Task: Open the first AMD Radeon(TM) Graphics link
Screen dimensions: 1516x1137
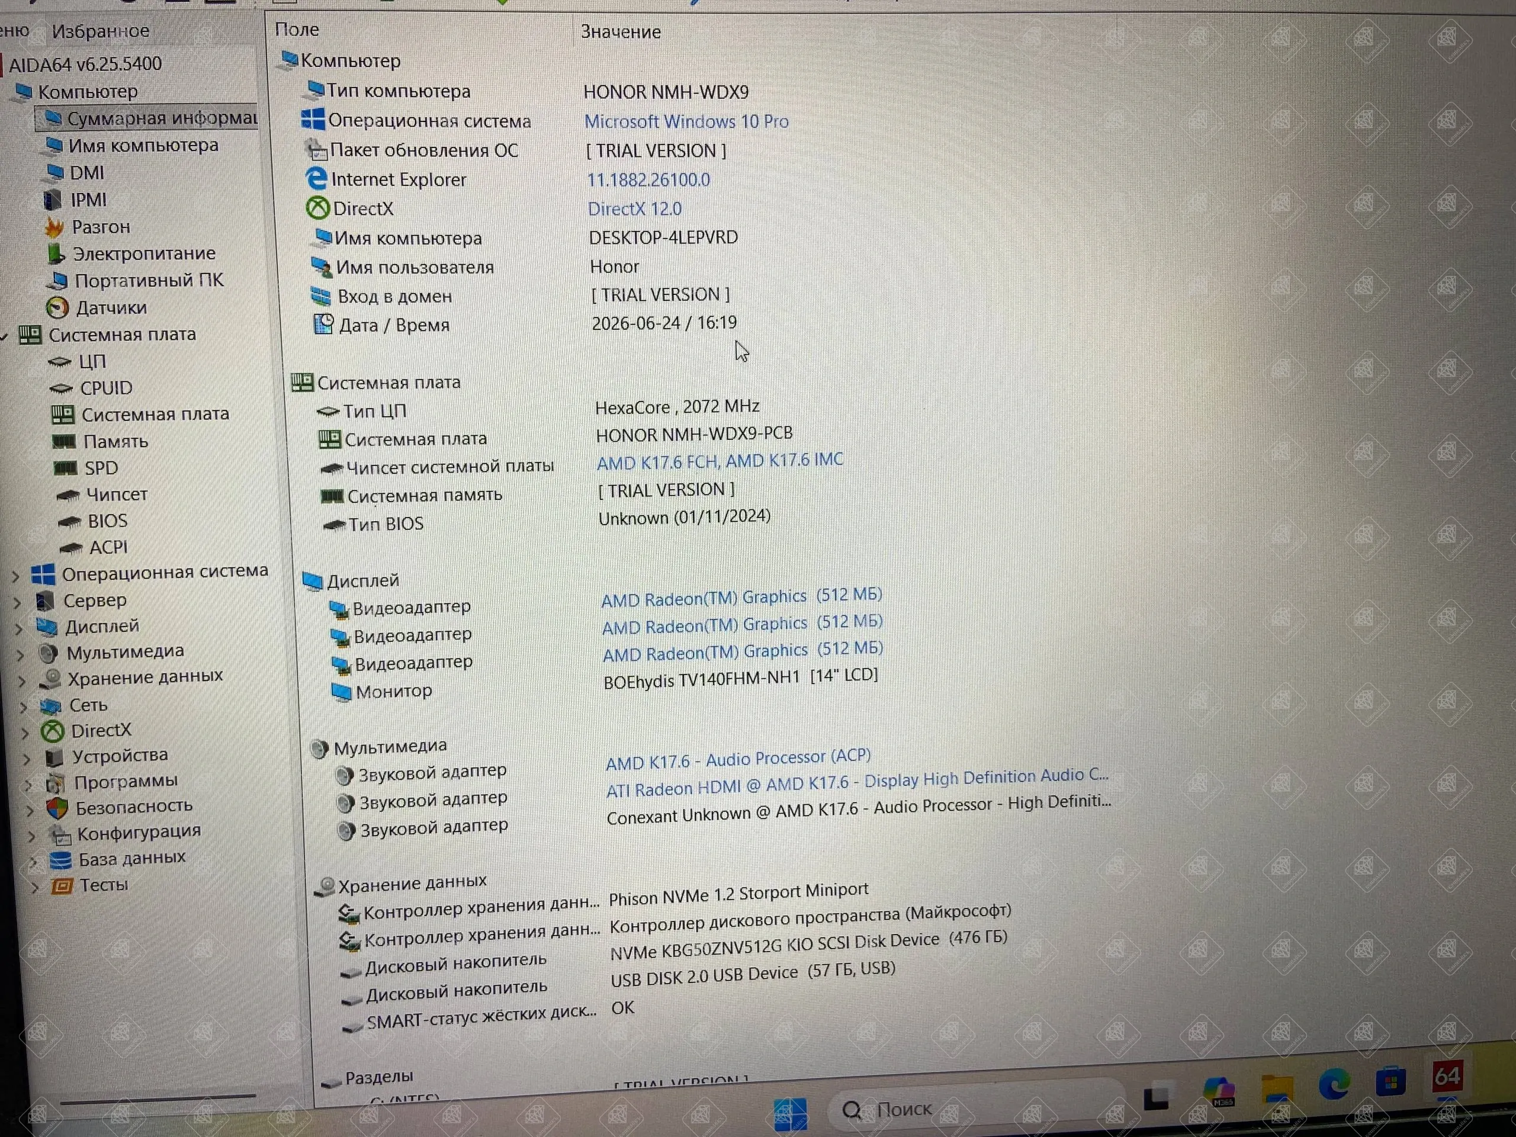Action: pos(741,597)
